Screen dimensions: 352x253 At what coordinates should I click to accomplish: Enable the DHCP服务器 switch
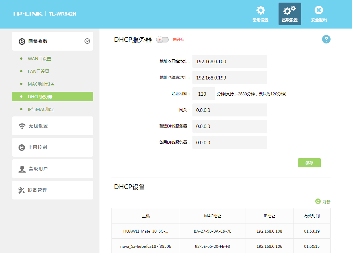(x=162, y=39)
